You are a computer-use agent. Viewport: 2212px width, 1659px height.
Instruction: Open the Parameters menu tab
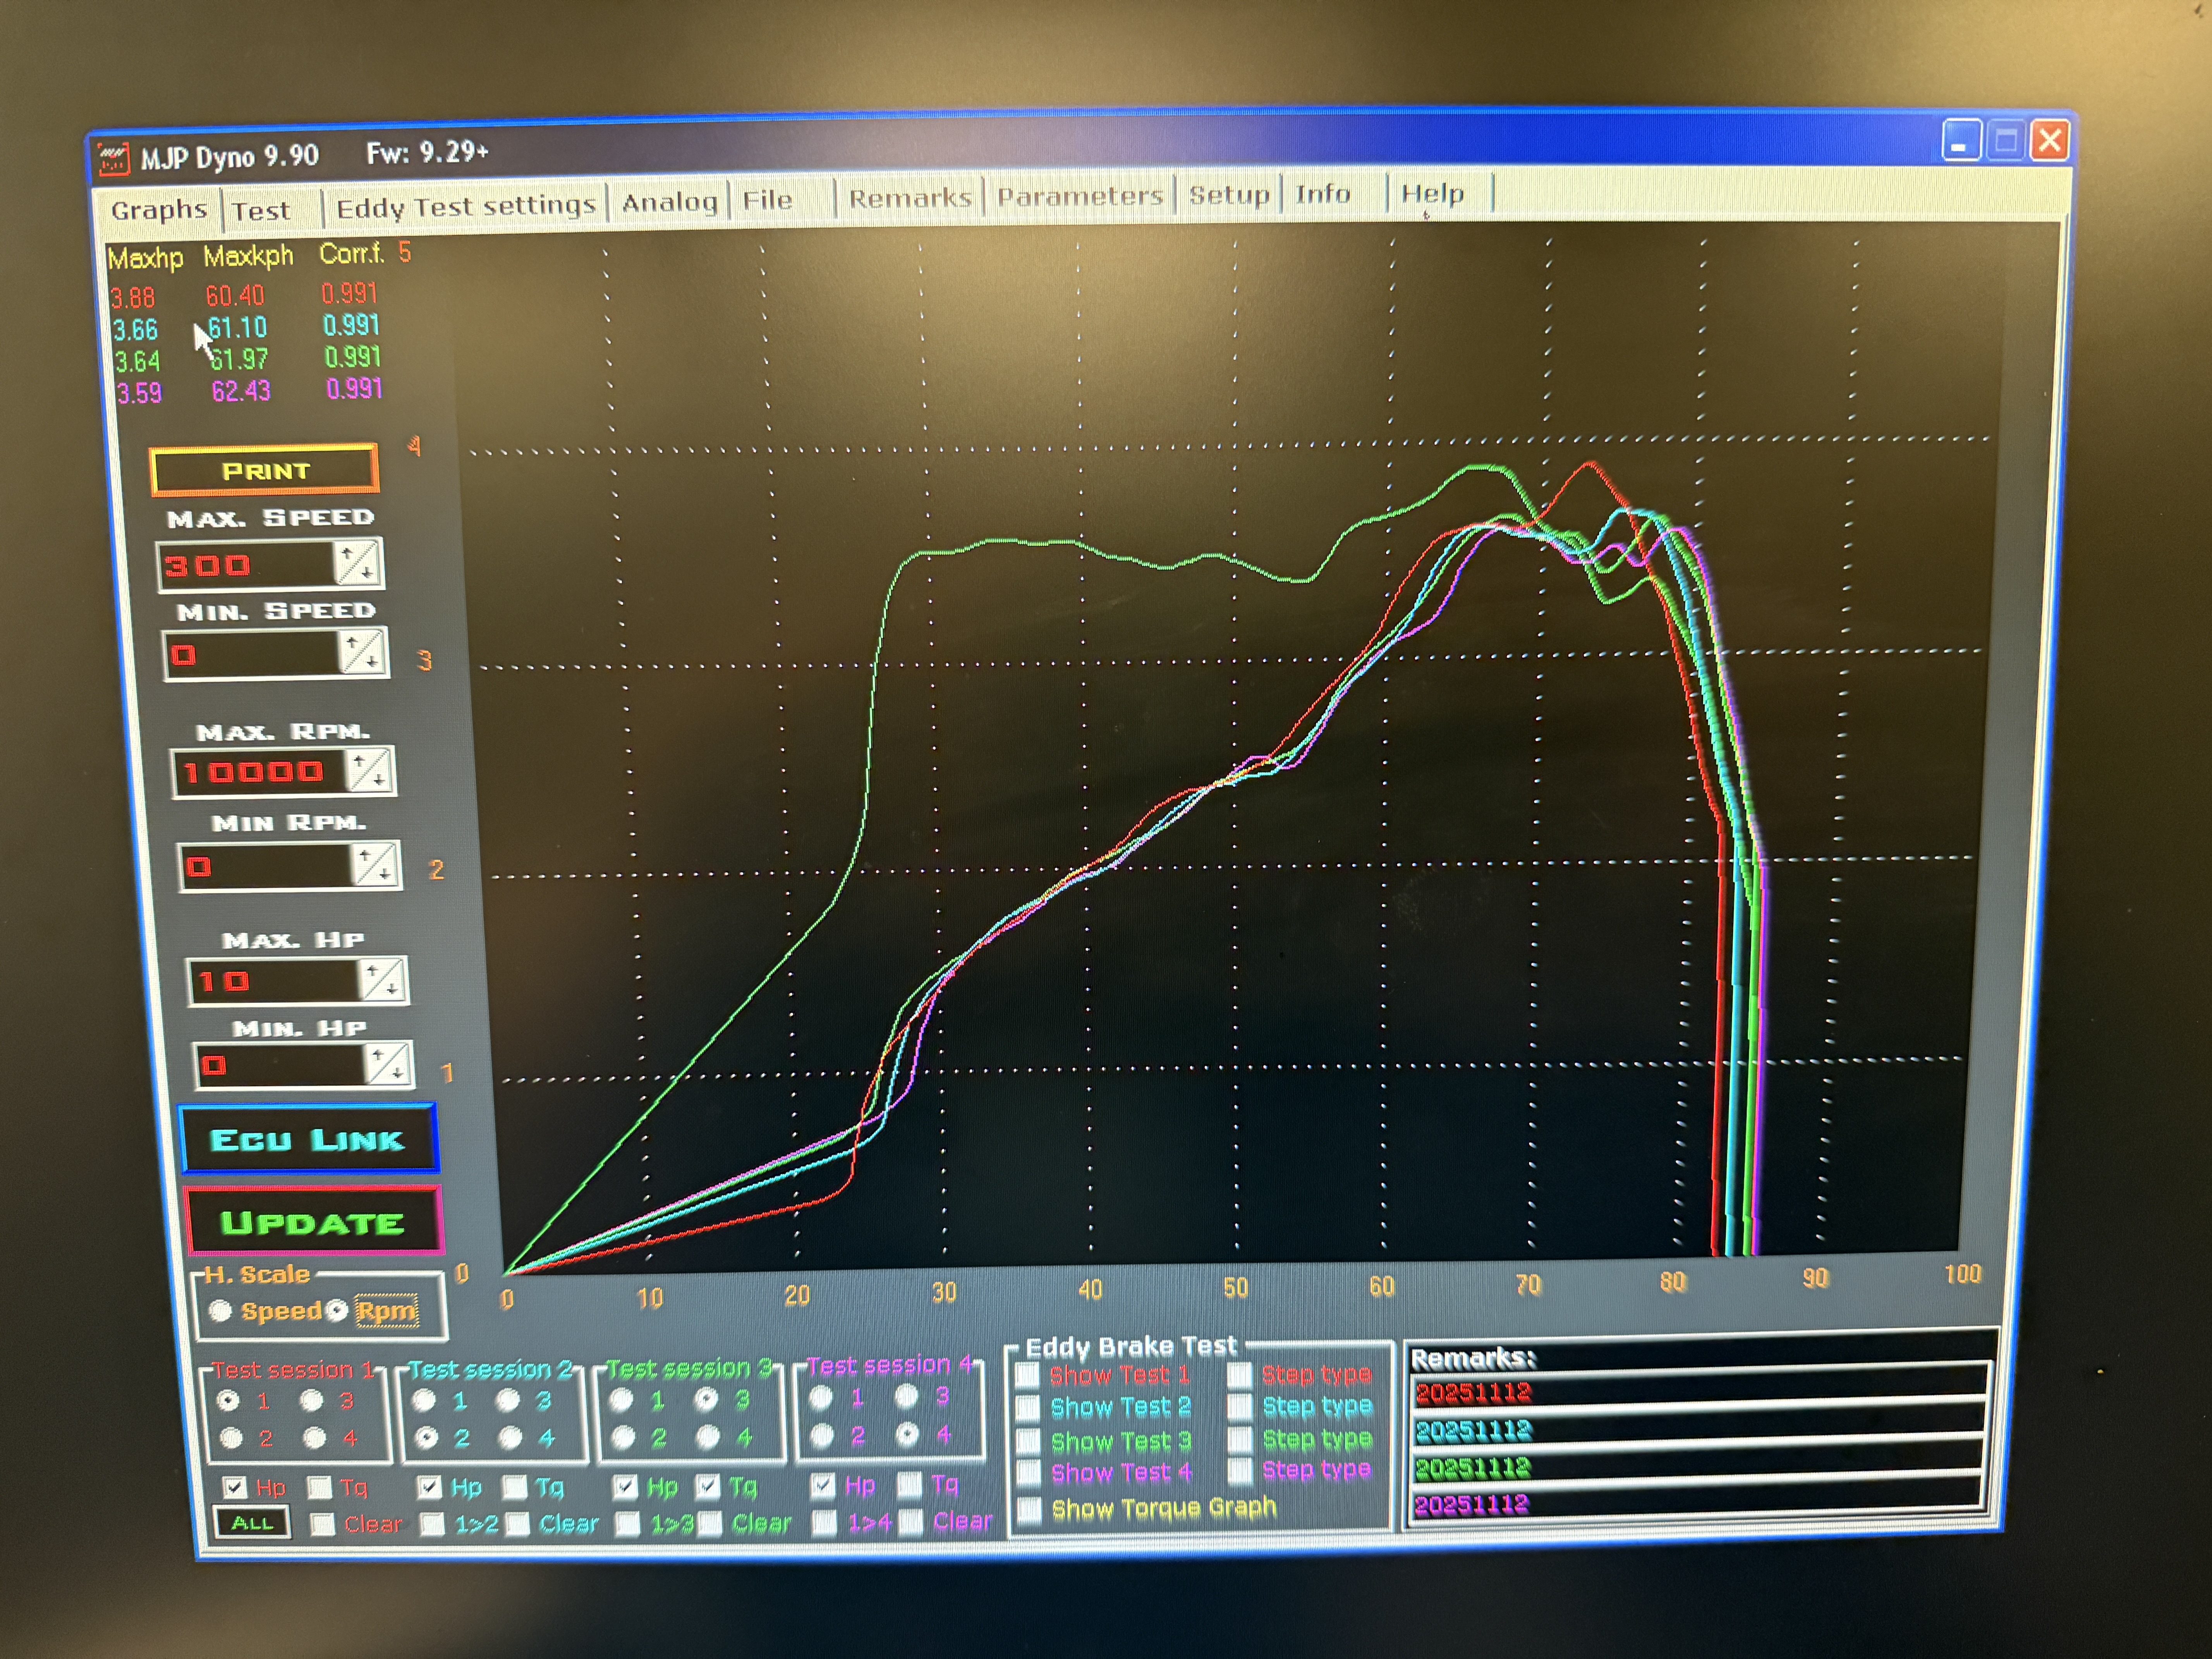point(1080,196)
